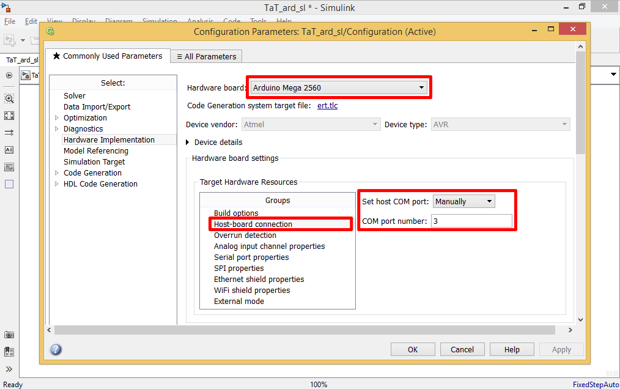Click the screenshot camera icon in Simulink sidebar
This screenshot has height=389, width=620.
[x=9, y=335]
